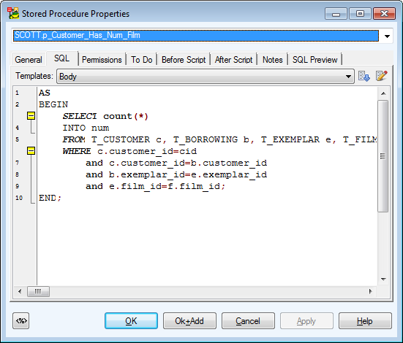Open the Notes tab

pyautogui.click(x=272, y=60)
